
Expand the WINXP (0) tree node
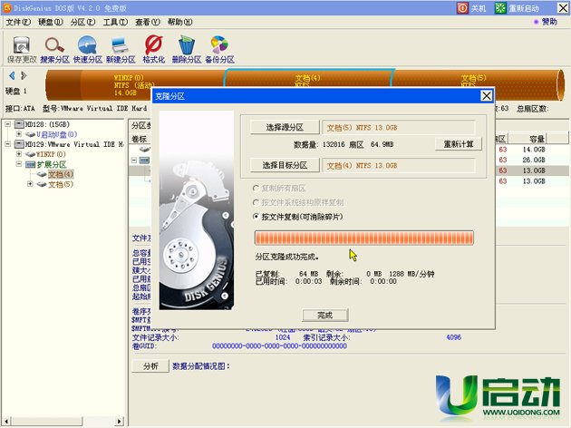19,154
